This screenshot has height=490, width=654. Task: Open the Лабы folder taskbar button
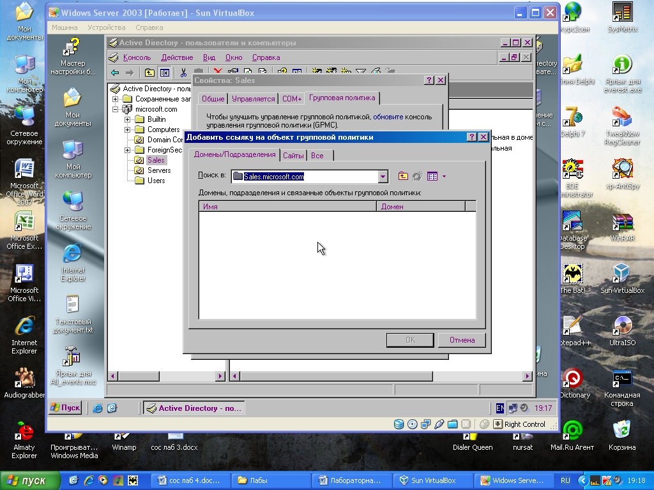click(x=271, y=480)
